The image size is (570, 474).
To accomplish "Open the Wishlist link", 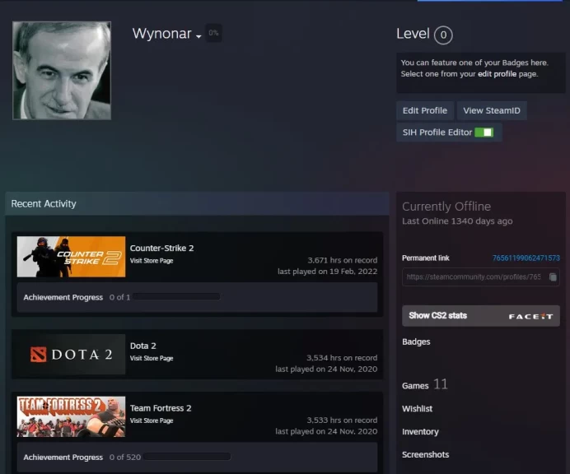I will (418, 409).
